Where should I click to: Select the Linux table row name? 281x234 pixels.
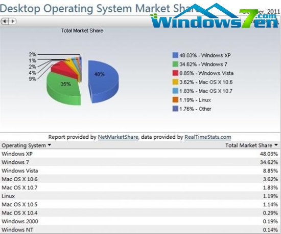8,196
